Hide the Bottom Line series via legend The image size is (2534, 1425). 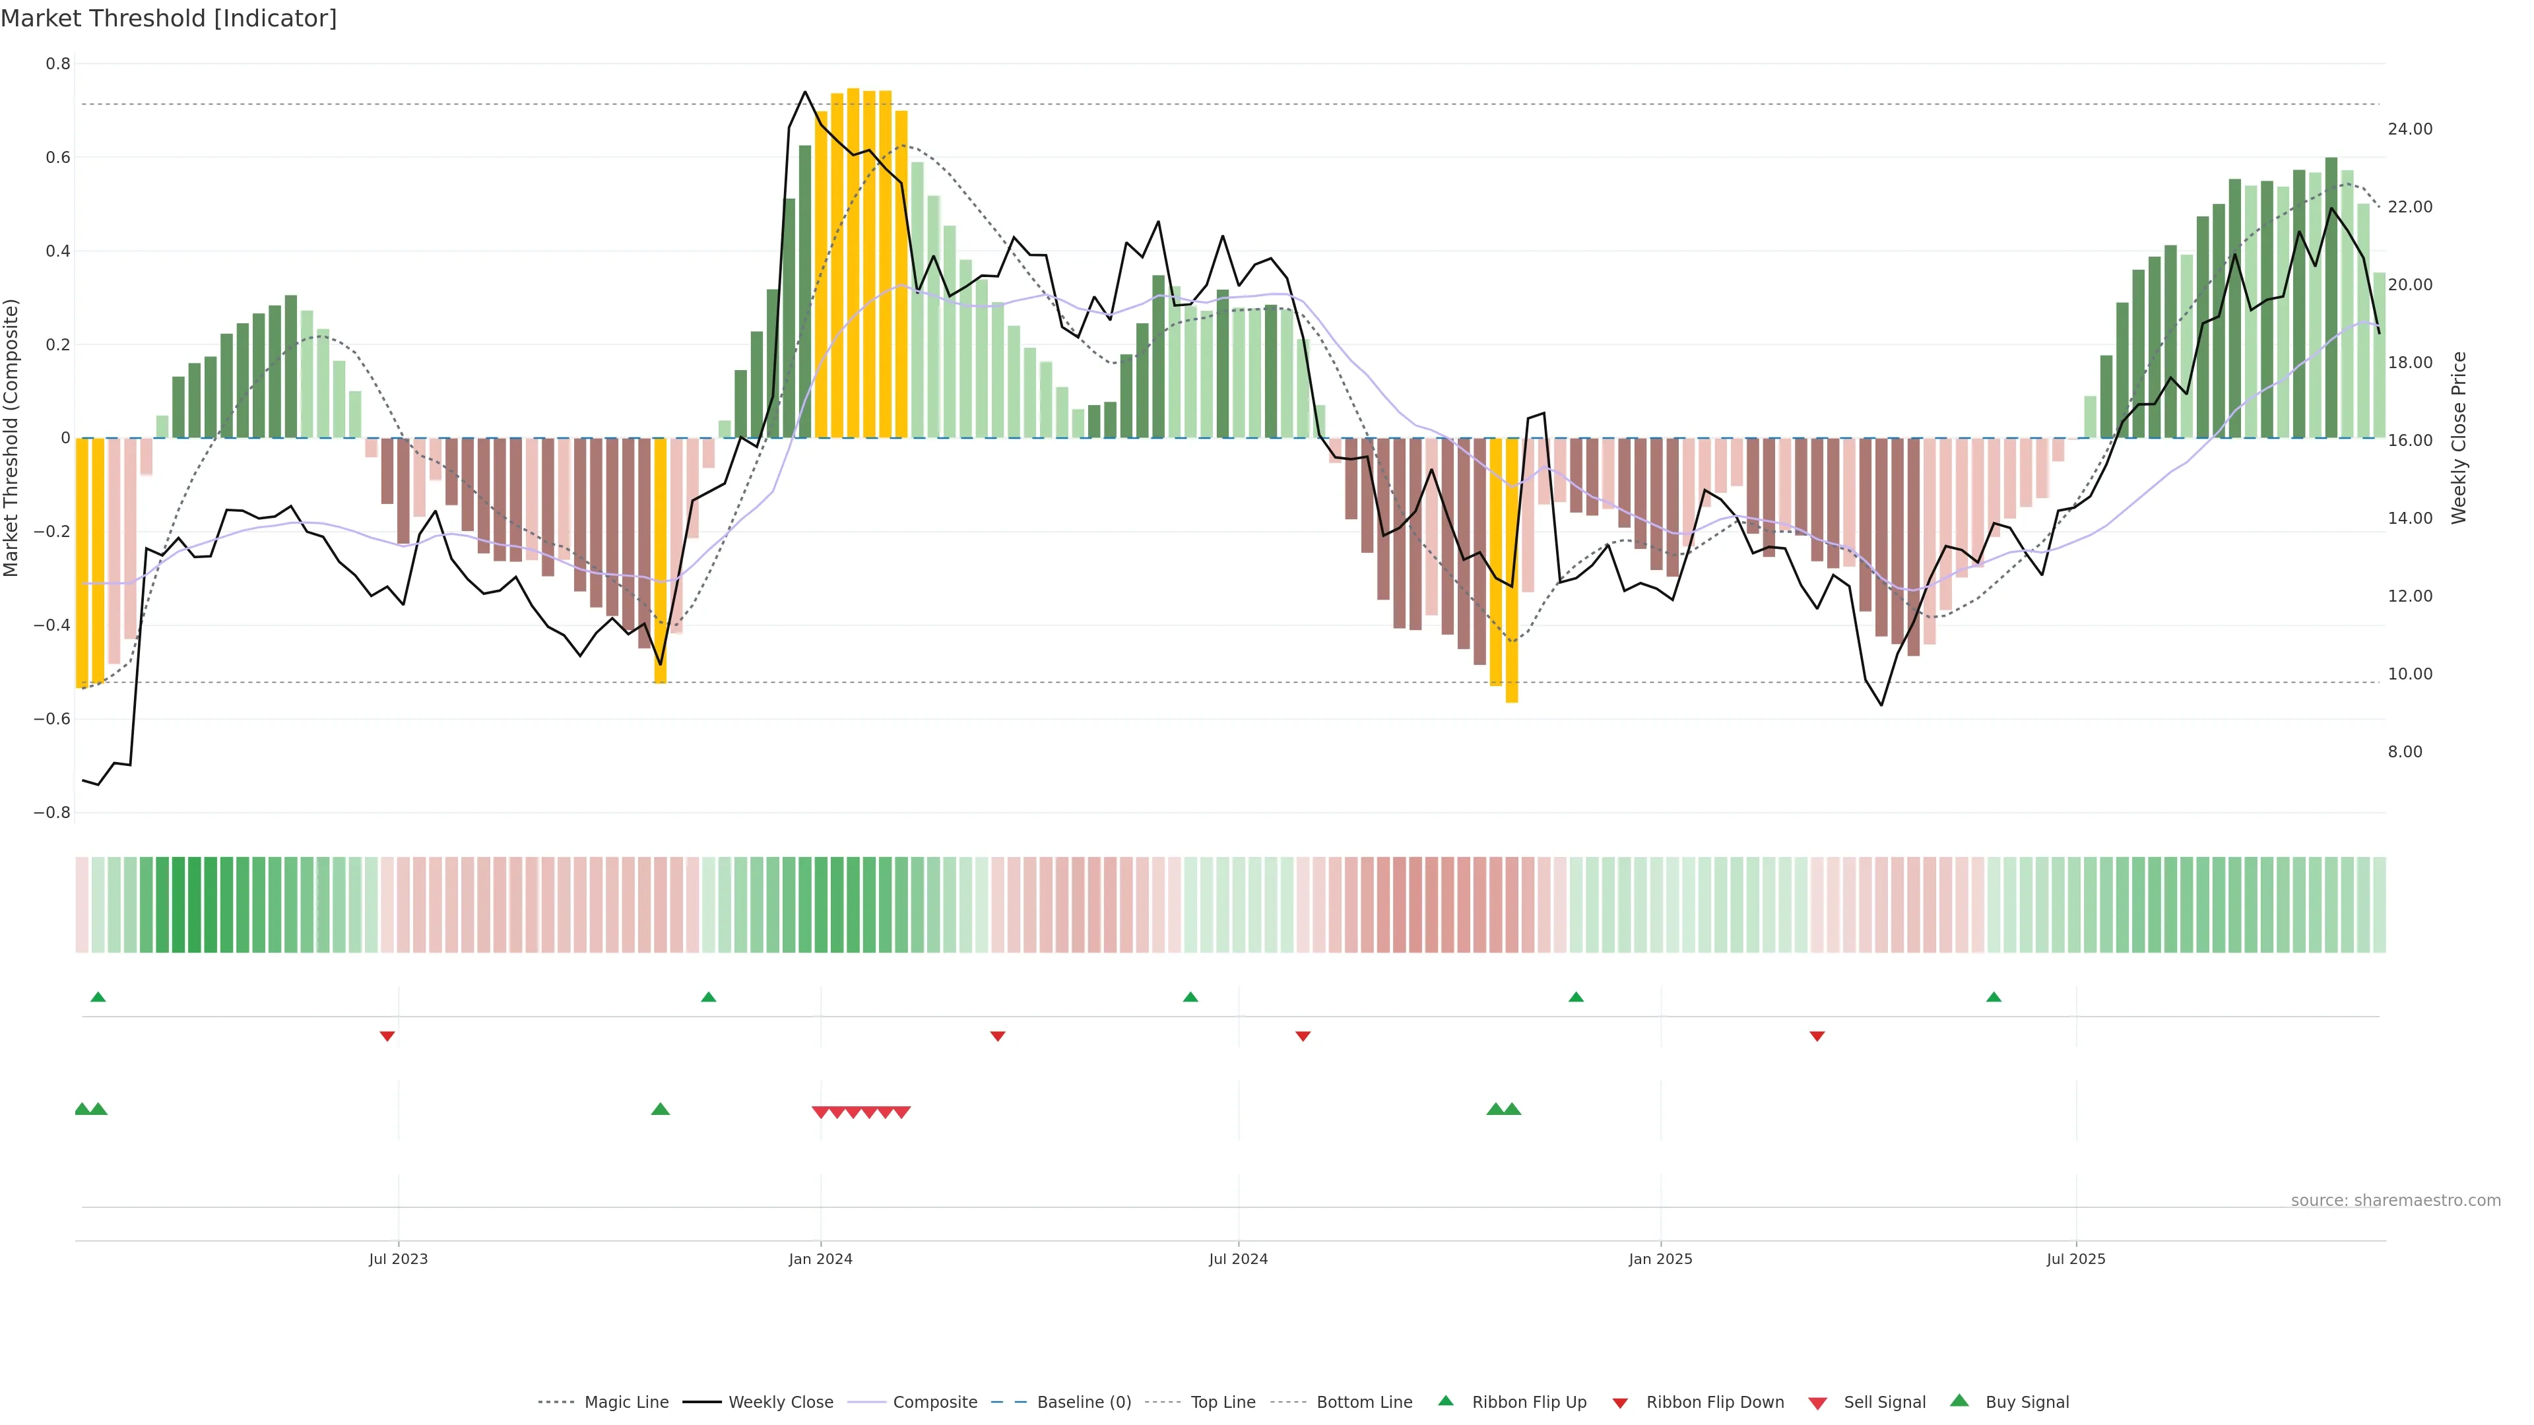[1363, 1403]
